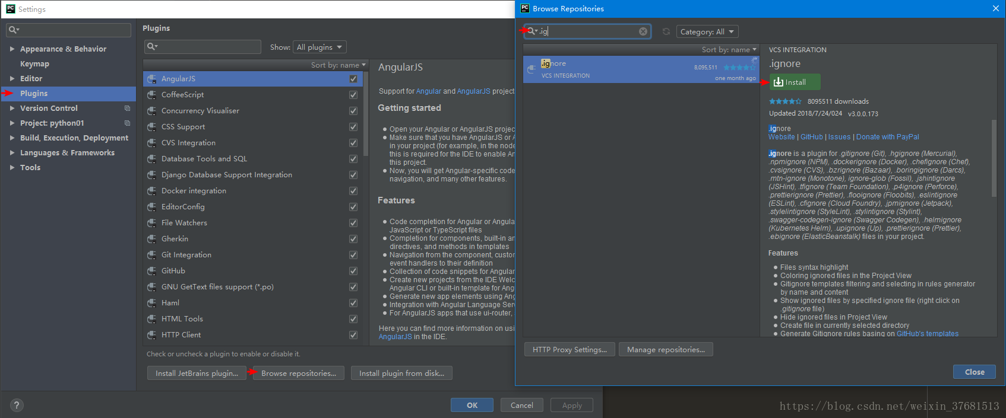The height and width of the screenshot is (418, 1006).
Task: Open the Category: All dropdown
Action: tap(707, 31)
